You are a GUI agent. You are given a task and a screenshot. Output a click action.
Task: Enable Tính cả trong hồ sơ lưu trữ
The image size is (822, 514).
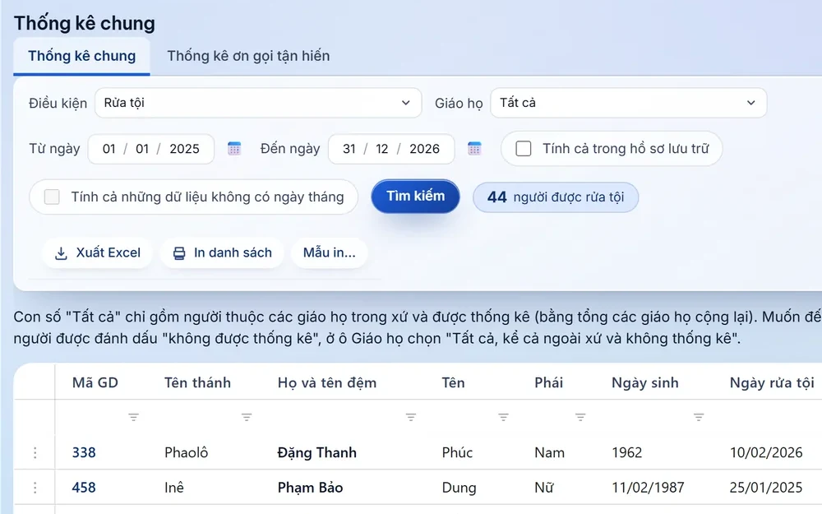coord(523,148)
